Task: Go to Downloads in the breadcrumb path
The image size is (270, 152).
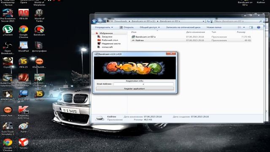Action: [121, 21]
